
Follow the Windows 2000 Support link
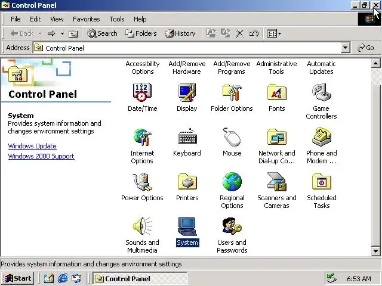coord(41,156)
